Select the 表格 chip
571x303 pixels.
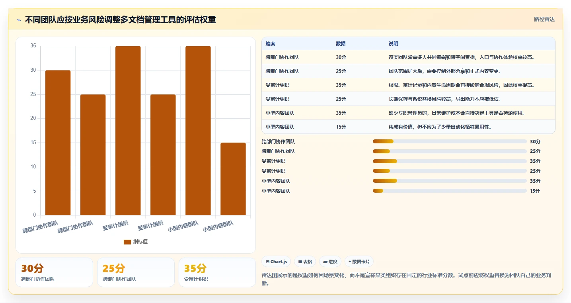click(x=305, y=262)
